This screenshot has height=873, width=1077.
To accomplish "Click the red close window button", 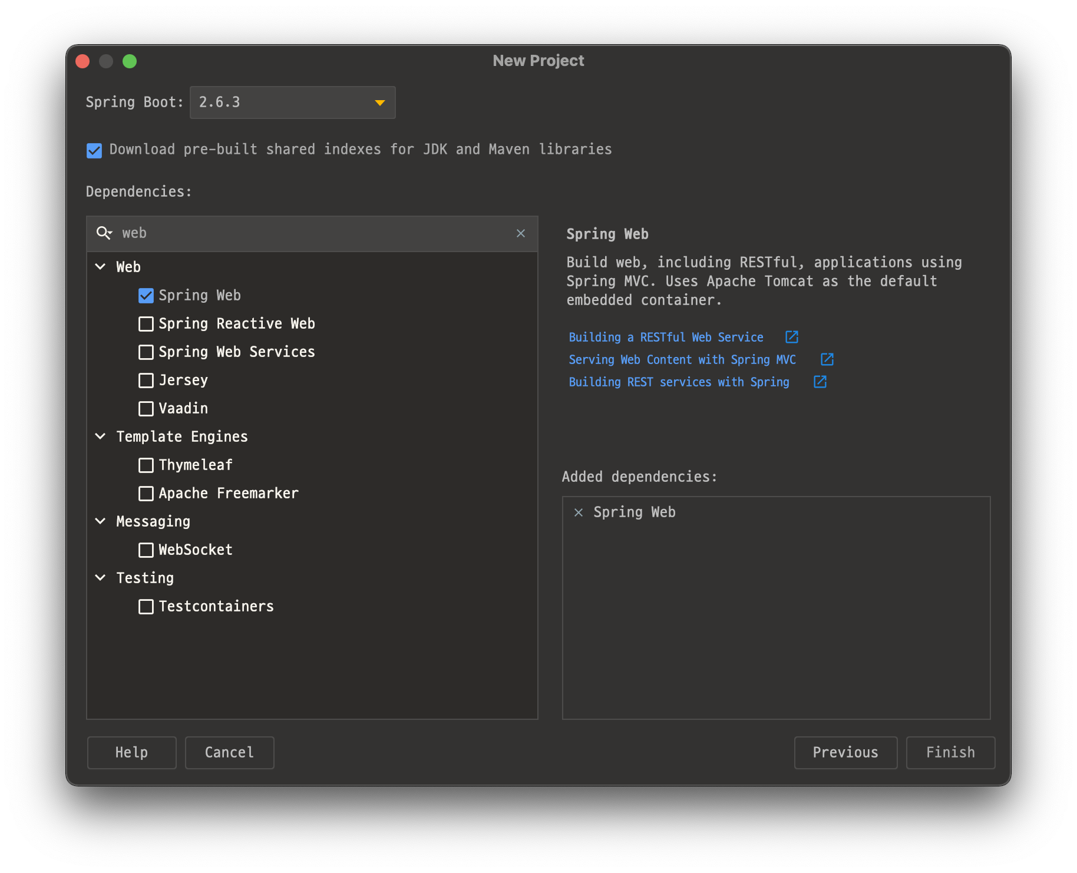I will tap(82, 61).
